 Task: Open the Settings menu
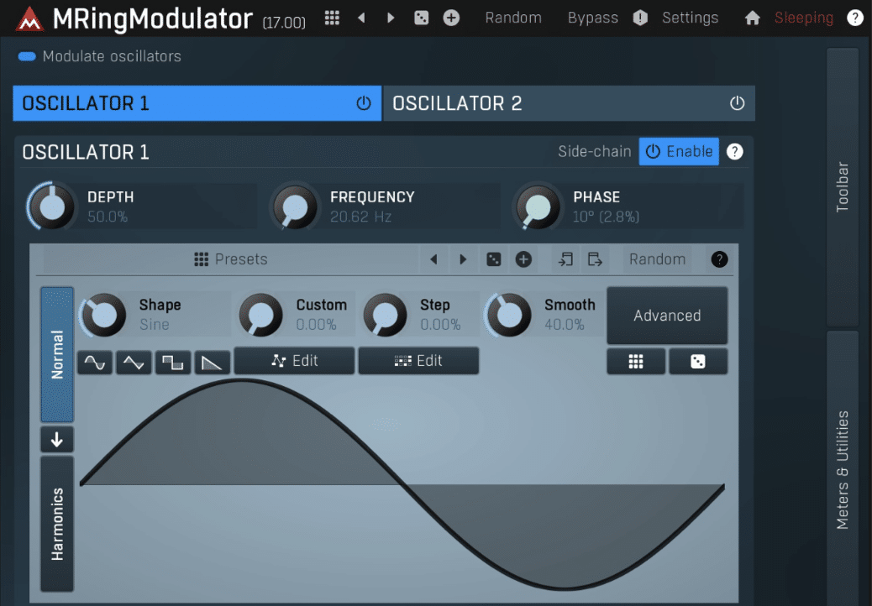click(x=691, y=18)
